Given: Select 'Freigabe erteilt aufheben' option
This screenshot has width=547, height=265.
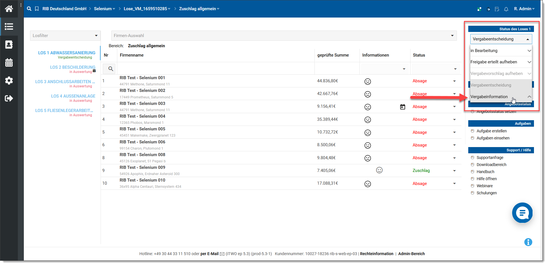Looking at the screenshot, I should tap(501, 62).
